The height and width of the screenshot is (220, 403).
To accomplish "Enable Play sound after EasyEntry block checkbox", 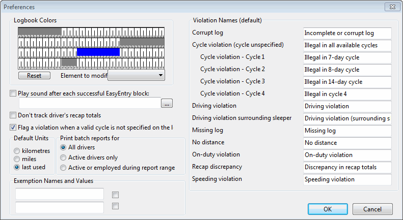I will coord(13,93).
